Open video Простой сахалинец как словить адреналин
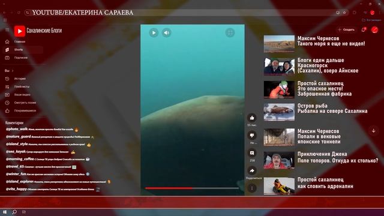 pyautogui.click(x=325, y=183)
